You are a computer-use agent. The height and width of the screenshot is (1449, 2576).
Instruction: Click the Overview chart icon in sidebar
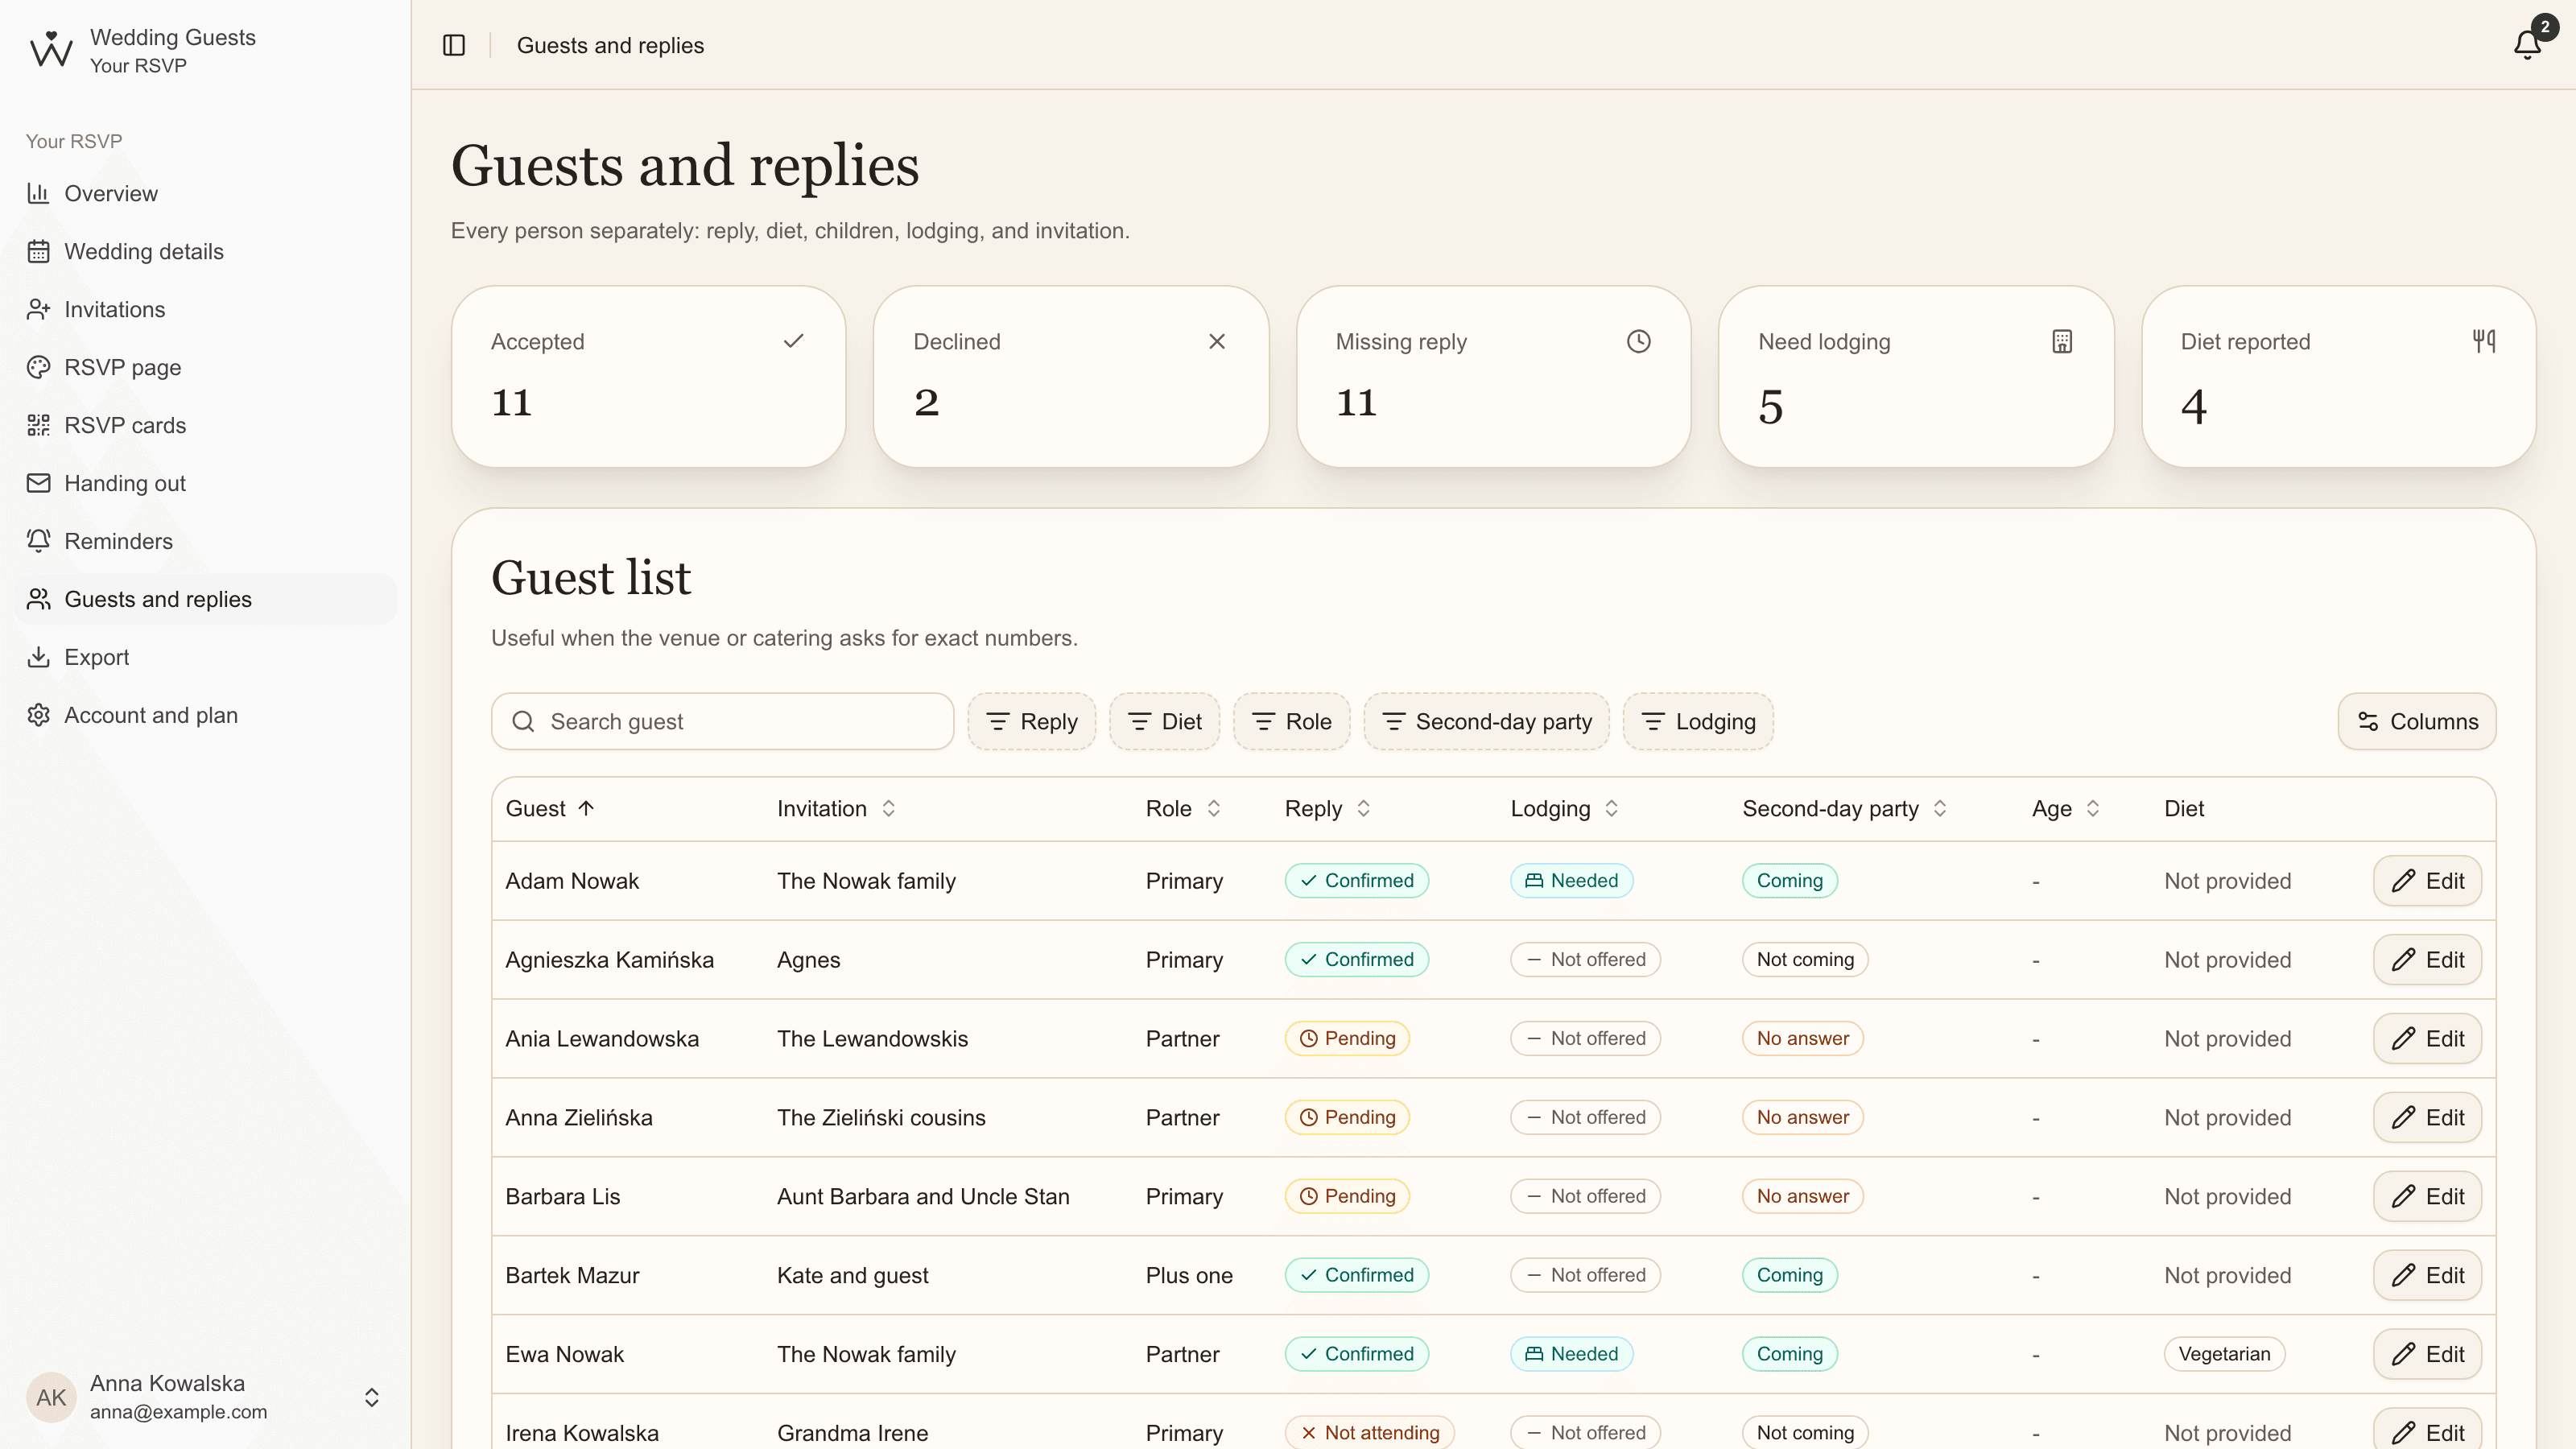pyautogui.click(x=38, y=193)
